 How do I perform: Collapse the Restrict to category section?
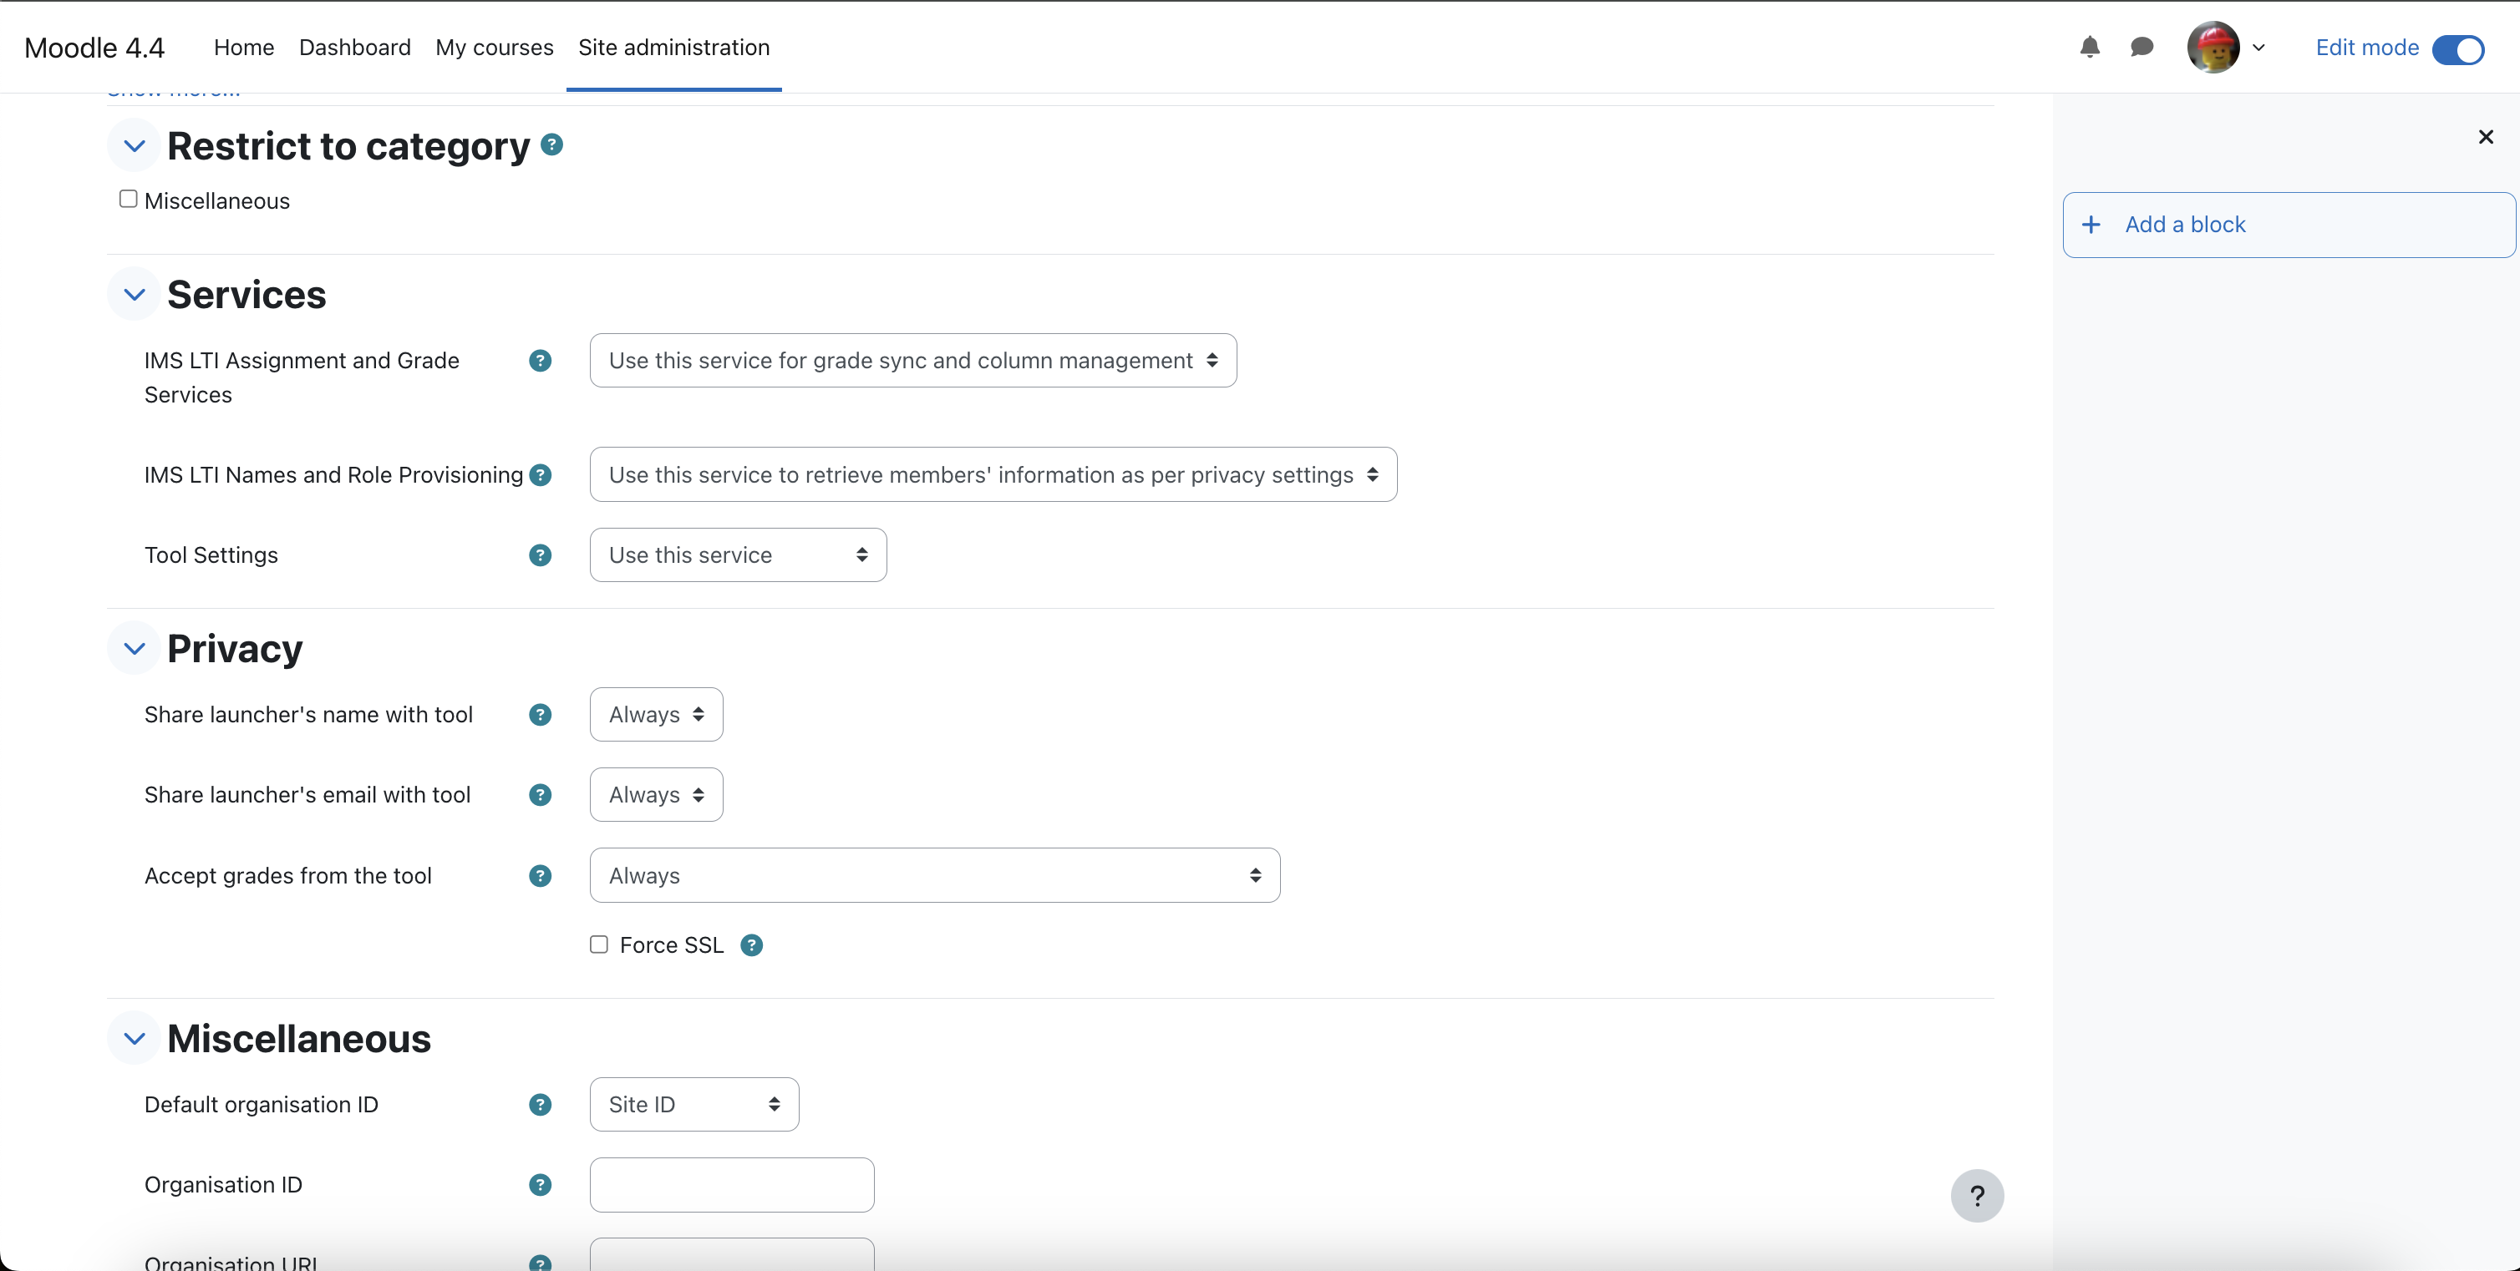click(x=134, y=145)
